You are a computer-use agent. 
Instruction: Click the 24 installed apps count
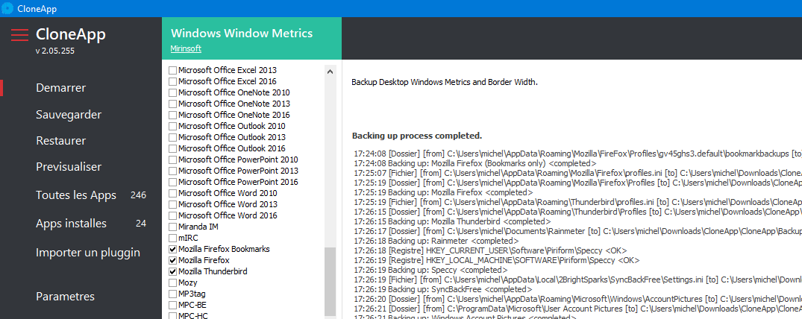[x=141, y=224]
